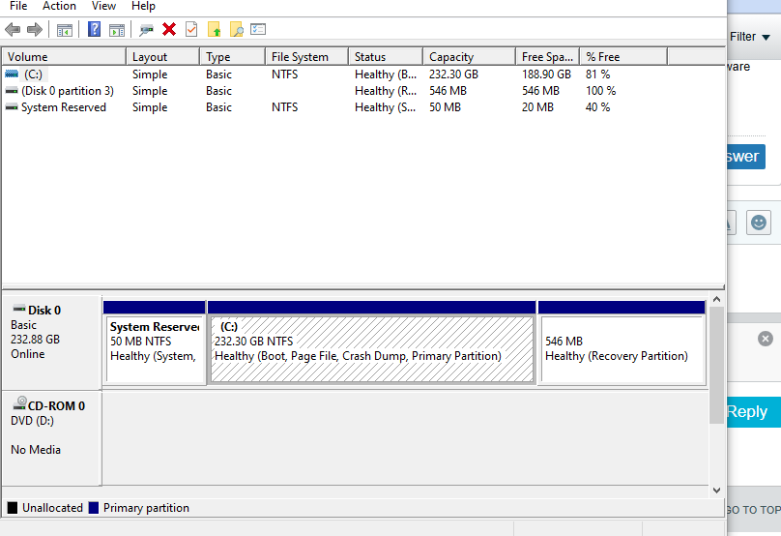Viewport: 781px width, 536px height.
Task: Click the scroll up arrow in the disk pane
Action: pos(717,299)
